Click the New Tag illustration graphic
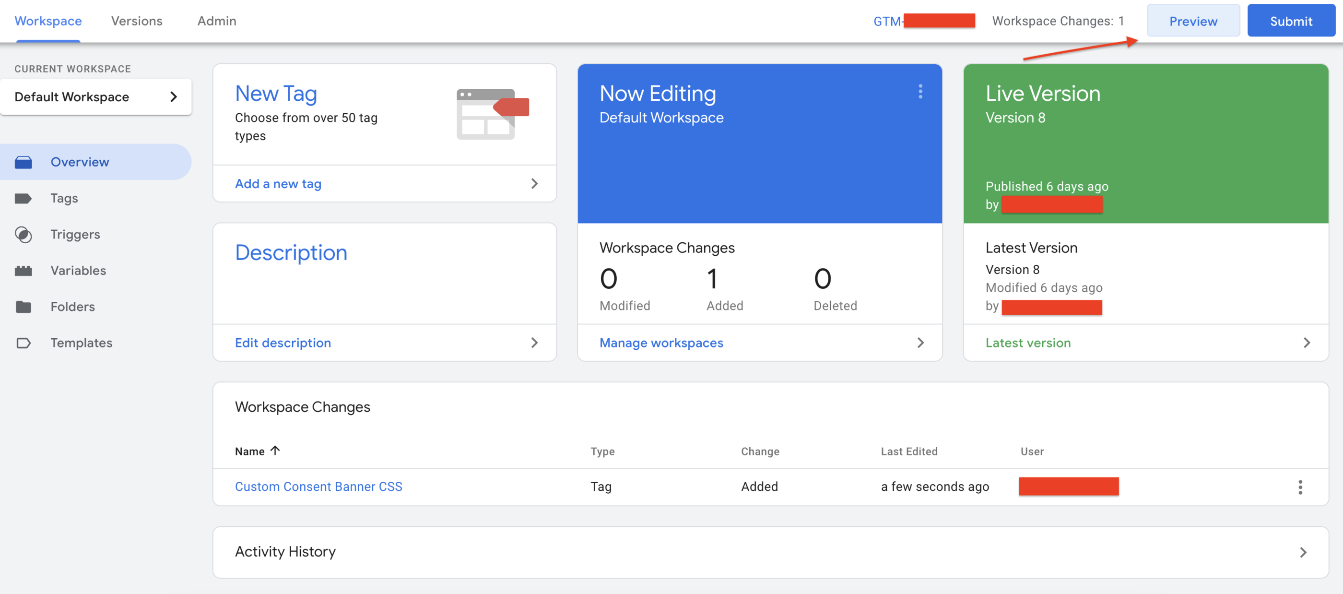Screen dimensions: 1343x594 pyautogui.click(x=493, y=114)
